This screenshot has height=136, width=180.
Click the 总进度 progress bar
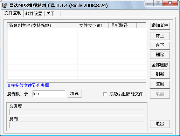(x=77, y=112)
